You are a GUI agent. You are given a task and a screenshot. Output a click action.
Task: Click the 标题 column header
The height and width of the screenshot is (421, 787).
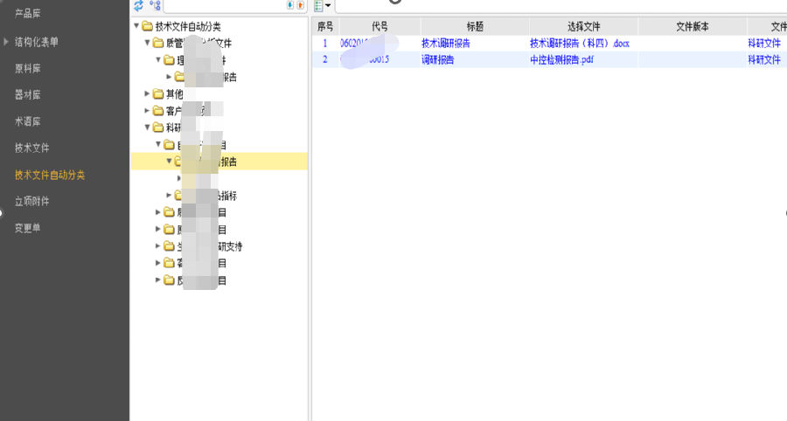click(x=475, y=26)
